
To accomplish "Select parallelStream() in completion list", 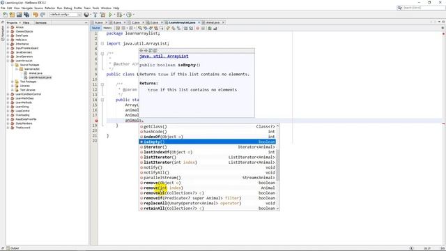I will pos(208,178).
